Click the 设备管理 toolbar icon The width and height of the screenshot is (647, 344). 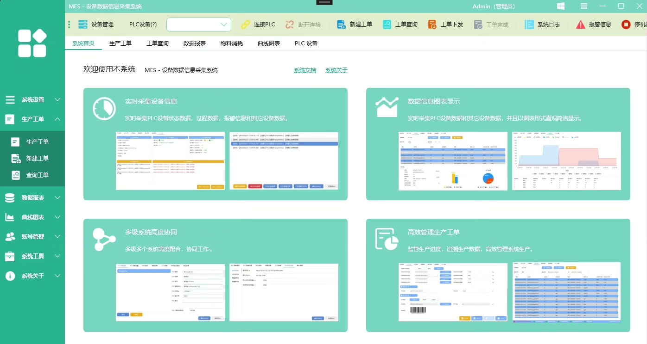[x=83, y=25]
